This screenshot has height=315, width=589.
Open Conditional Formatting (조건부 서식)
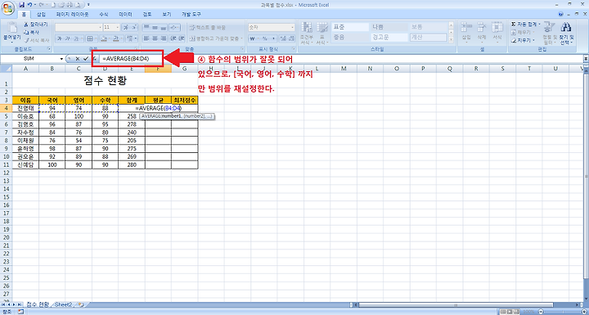307,33
